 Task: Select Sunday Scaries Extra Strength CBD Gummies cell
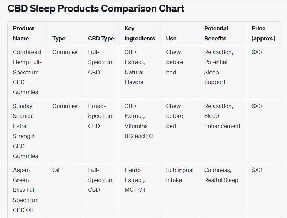tap(25, 131)
